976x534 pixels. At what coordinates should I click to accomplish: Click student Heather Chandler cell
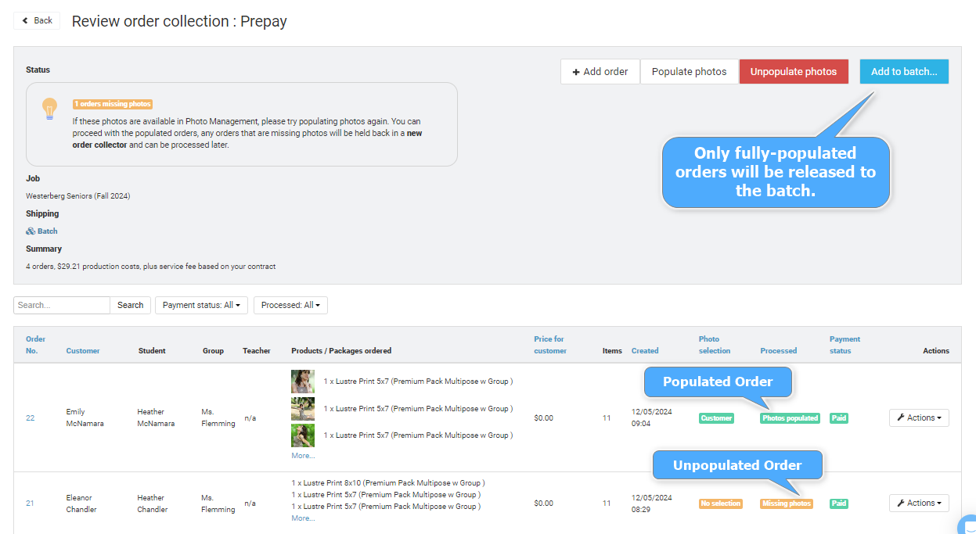click(153, 504)
